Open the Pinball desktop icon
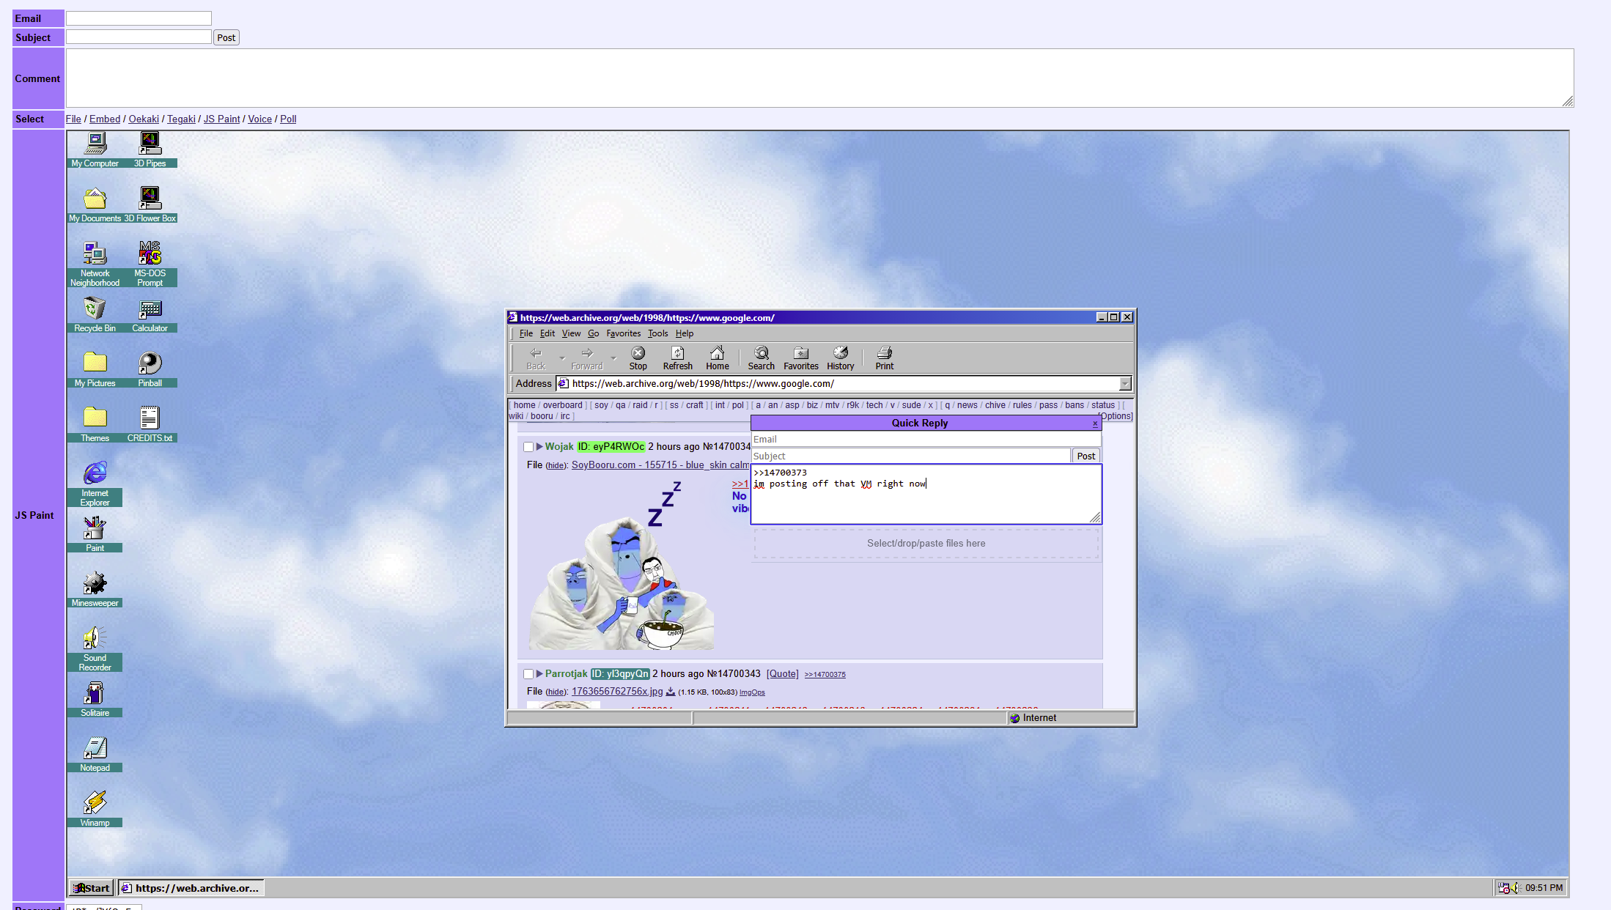 pyautogui.click(x=150, y=365)
